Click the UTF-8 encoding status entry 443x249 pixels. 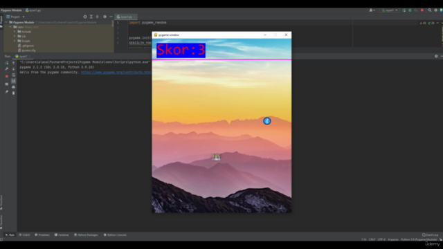point(381,239)
